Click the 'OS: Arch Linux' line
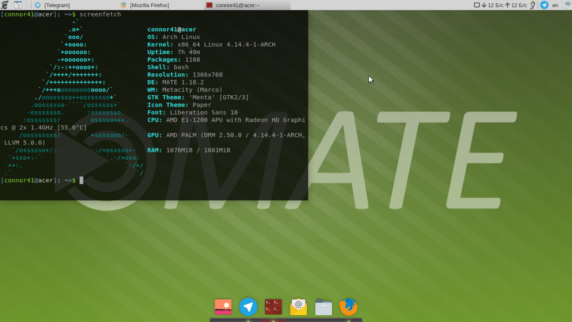 tap(174, 37)
